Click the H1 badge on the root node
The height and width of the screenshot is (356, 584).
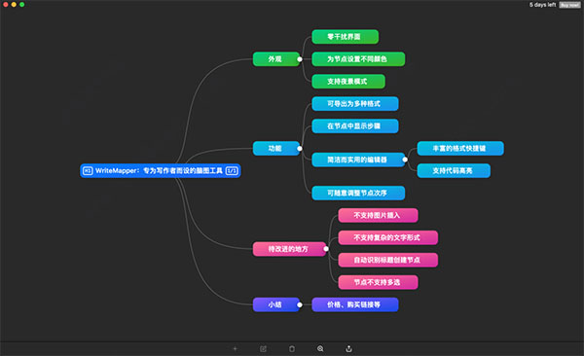point(88,171)
